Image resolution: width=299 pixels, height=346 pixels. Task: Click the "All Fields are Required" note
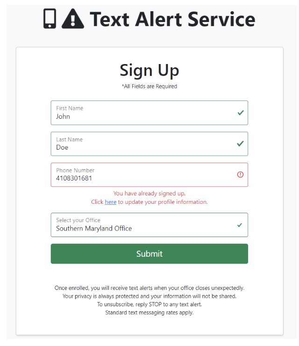pyautogui.click(x=149, y=86)
